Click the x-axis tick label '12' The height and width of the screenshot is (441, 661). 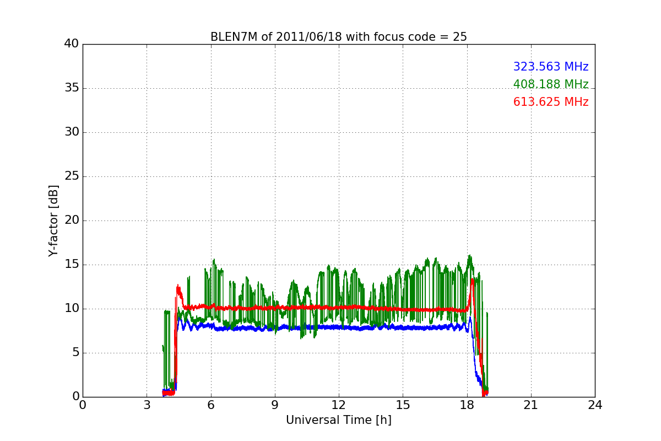(x=339, y=405)
